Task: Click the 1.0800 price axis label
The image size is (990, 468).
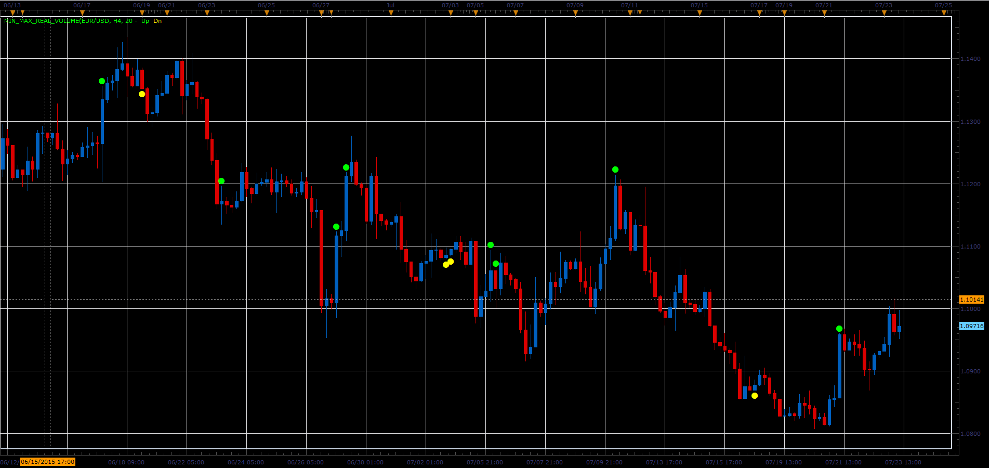Action: click(x=970, y=434)
